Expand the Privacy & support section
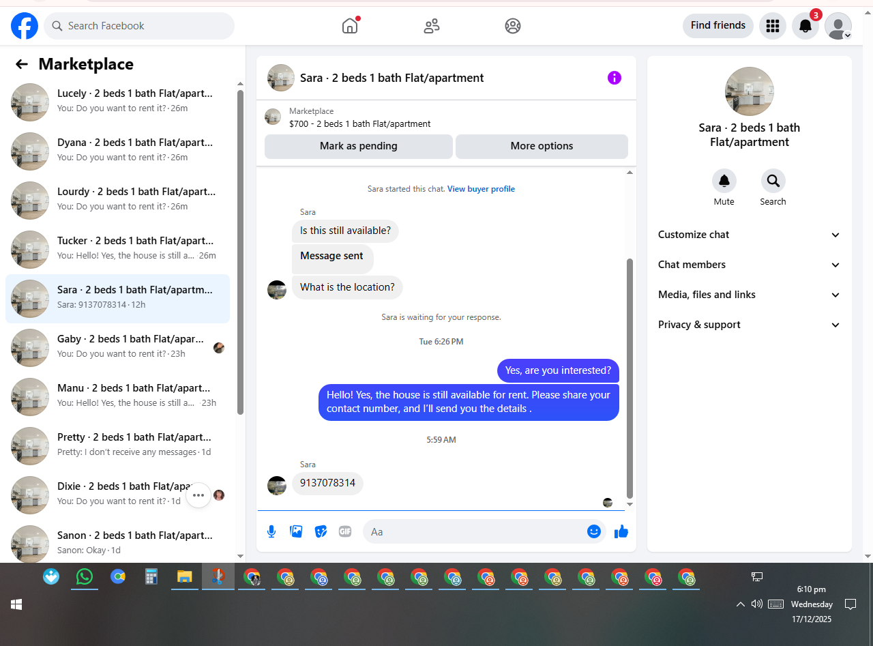The height and width of the screenshot is (646, 873). [749, 325]
